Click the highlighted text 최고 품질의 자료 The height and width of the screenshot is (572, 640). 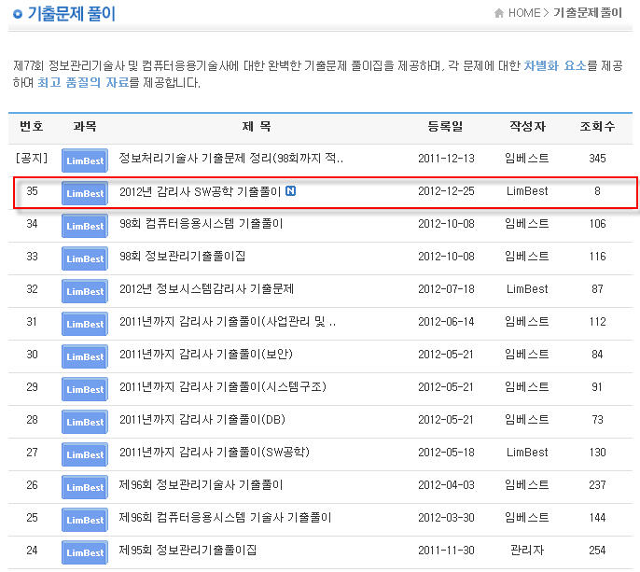(x=83, y=83)
